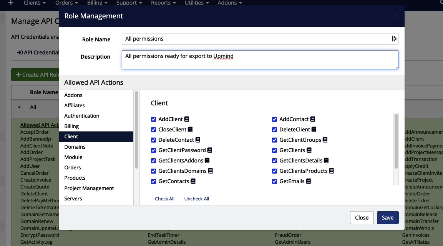Viewport: 443px width, 246px height.
Task: Select the Client API category
Action: tap(96, 137)
